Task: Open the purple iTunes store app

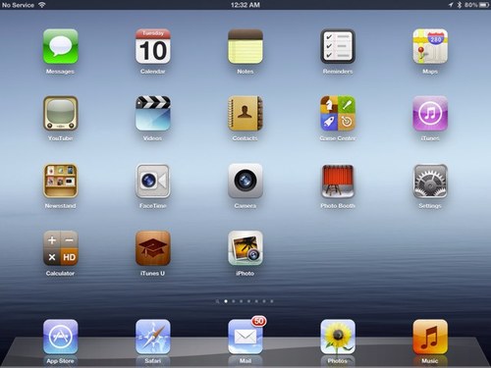Action: tap(430, 114)
